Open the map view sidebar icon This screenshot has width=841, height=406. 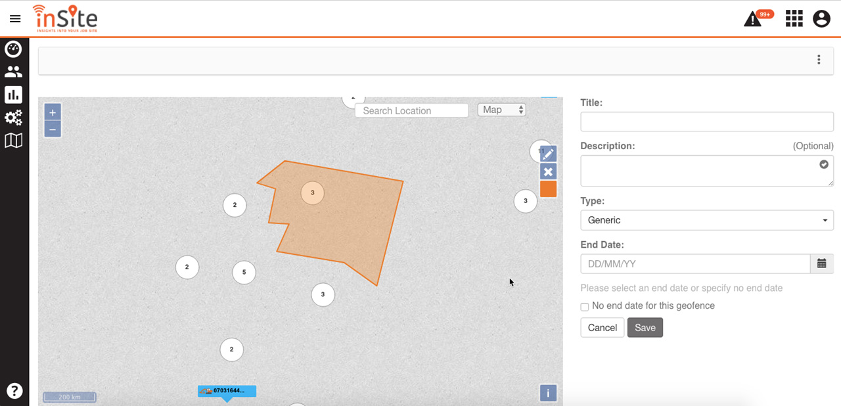pyautogui.click(x=13, y=140)
